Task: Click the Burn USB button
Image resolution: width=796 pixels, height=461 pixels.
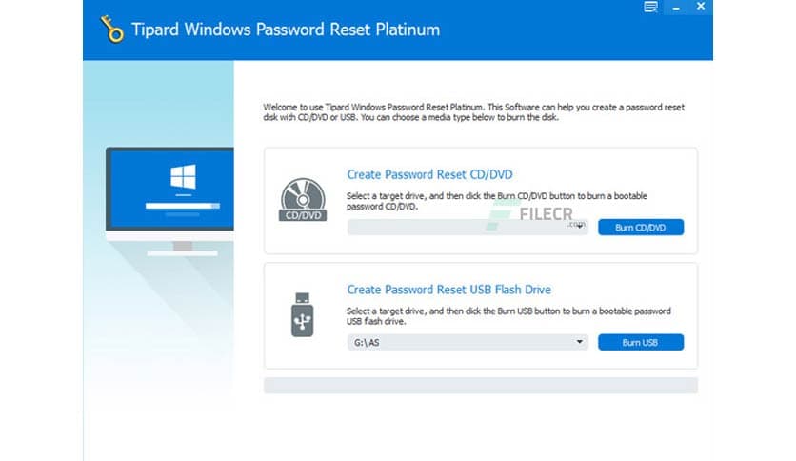Action: 641,342
